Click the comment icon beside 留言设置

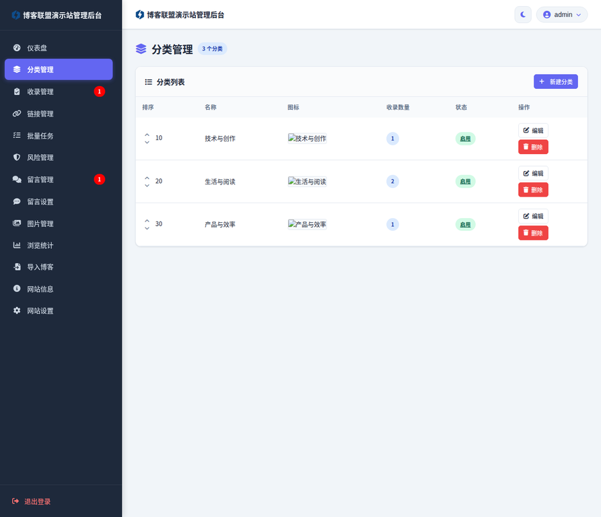[x=17, y=201]
